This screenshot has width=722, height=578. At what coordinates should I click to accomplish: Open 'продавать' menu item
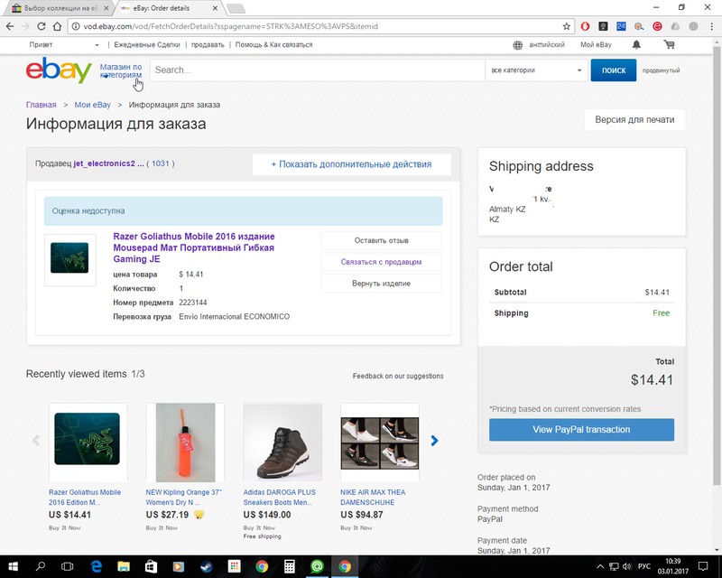coord(208,45)
